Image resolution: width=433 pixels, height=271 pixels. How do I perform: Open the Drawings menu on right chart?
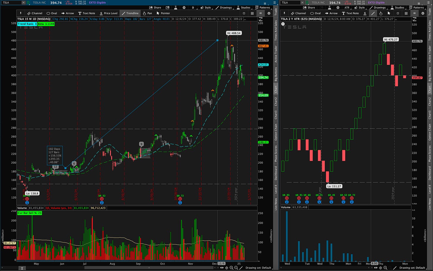[x=377, y=7]
